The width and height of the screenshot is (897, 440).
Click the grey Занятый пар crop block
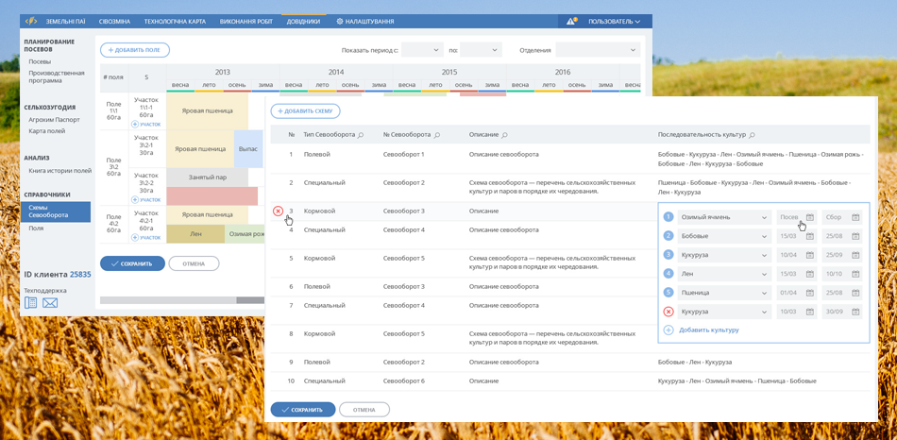[207, 178]
